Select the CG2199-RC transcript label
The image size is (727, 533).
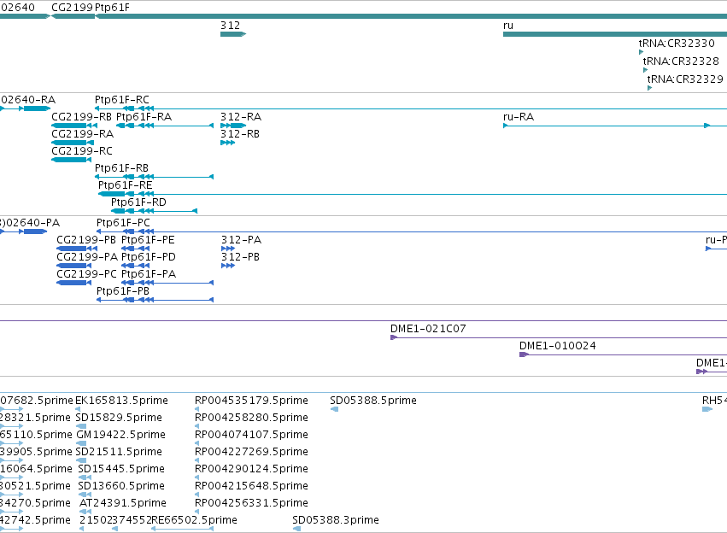click(82, 151)
